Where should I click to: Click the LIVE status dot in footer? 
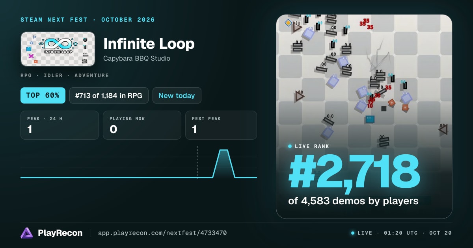pos(353,233)
